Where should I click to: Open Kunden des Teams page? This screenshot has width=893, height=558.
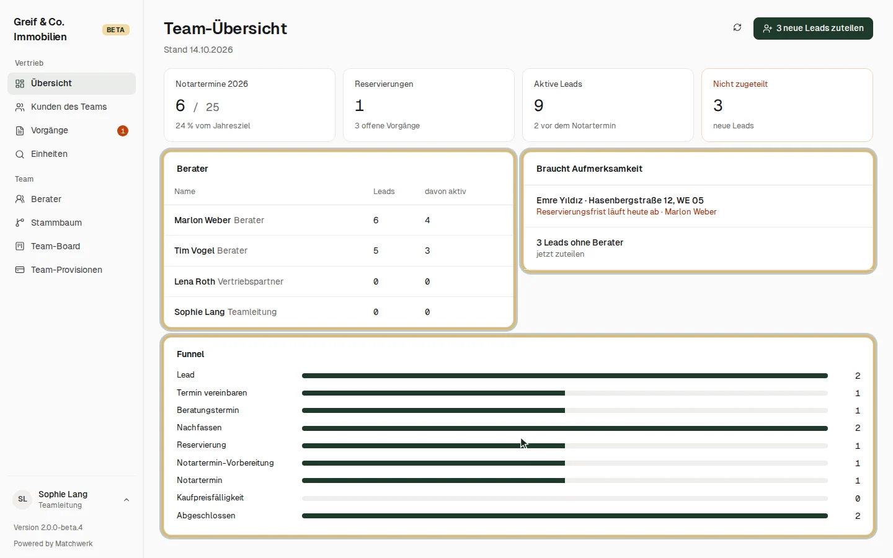coord(71,107)
